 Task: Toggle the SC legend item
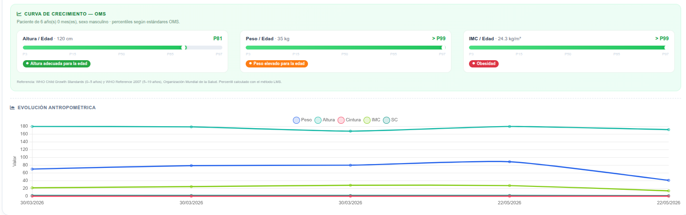390,119
